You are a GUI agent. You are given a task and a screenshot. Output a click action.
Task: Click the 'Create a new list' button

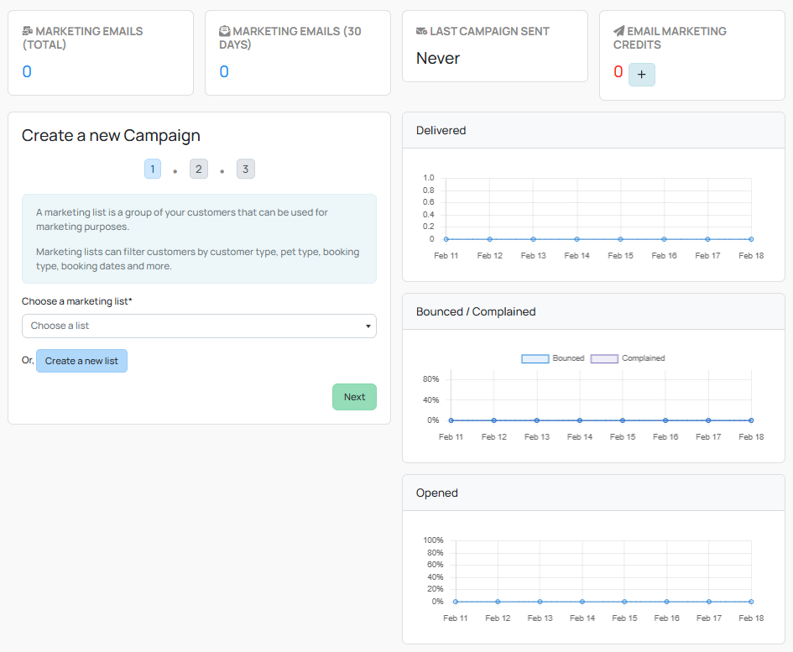pyautogui.click(x=81, y=361)
